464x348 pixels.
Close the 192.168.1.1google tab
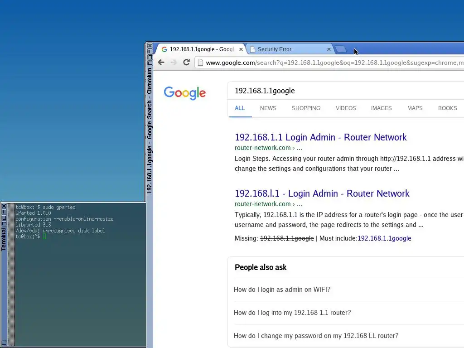[x=241, y=49]
